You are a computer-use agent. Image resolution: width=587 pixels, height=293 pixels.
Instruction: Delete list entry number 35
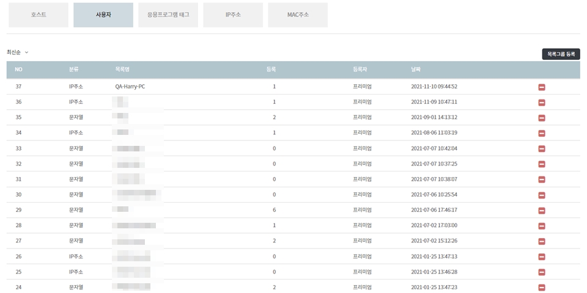click(x=542, y=118)
